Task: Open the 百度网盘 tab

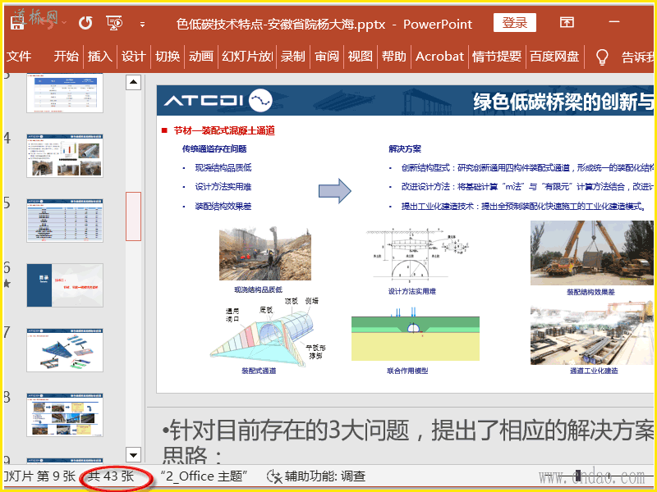Action: 555,57
